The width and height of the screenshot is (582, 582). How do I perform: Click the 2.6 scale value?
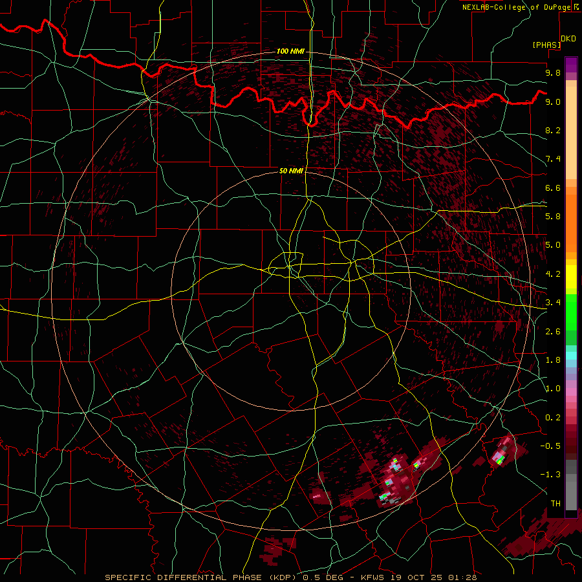point(553,332)
